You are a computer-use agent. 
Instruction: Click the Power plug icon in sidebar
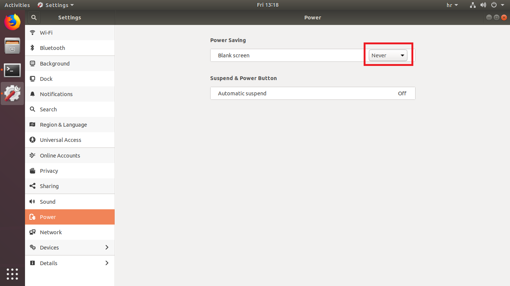32,217
